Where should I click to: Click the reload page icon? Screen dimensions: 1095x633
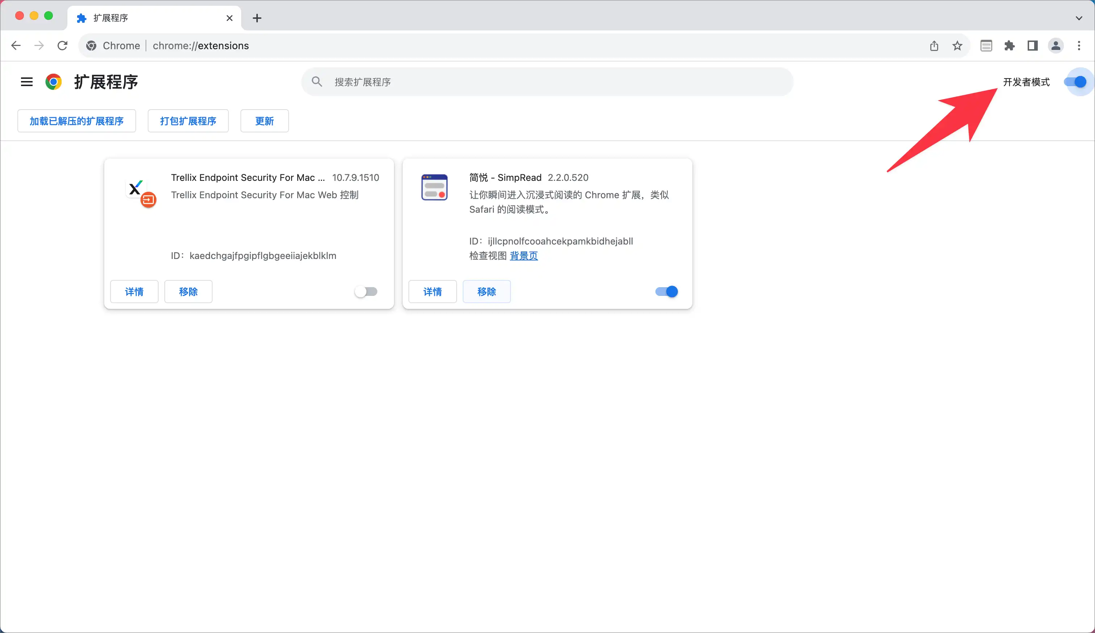[x=63, y=46]
